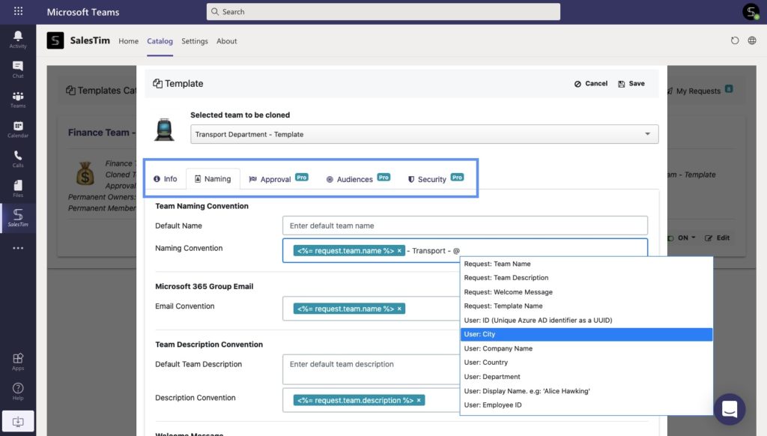This screenshot has height=436, width=767.
Task: Switch to the Catalog tab
Action: pyautogui.click(x=160, y=41)
